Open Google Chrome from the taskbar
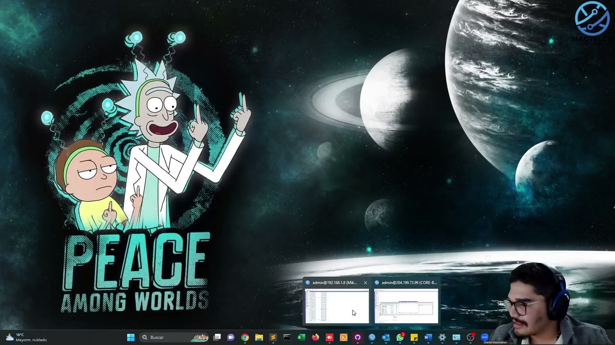The width and height of the screenshot is (615, 345). (x=245, y=337)
